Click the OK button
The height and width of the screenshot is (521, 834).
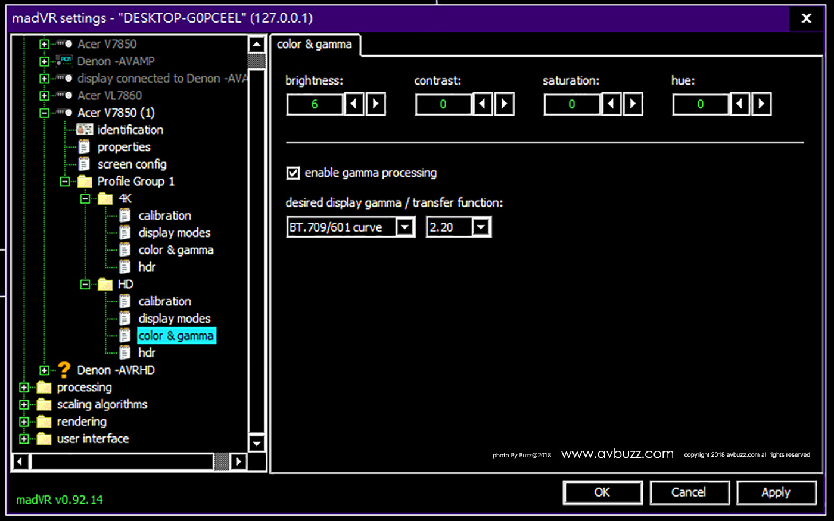(602, 492)
